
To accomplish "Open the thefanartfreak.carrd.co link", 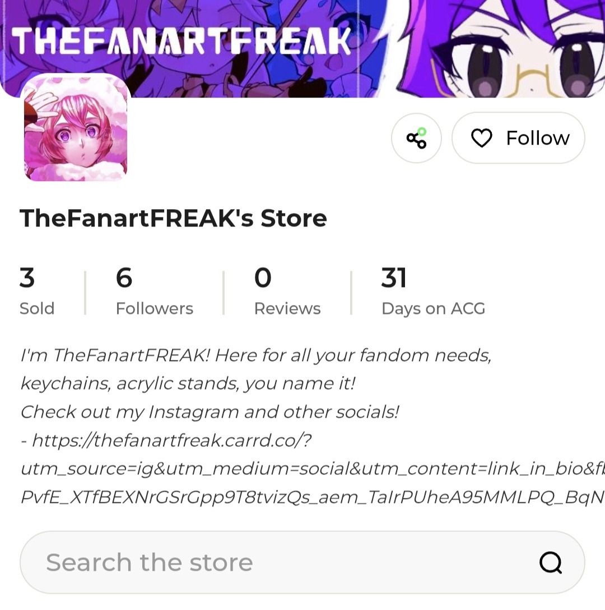I will pyautogui.click(x=171, y=440).
